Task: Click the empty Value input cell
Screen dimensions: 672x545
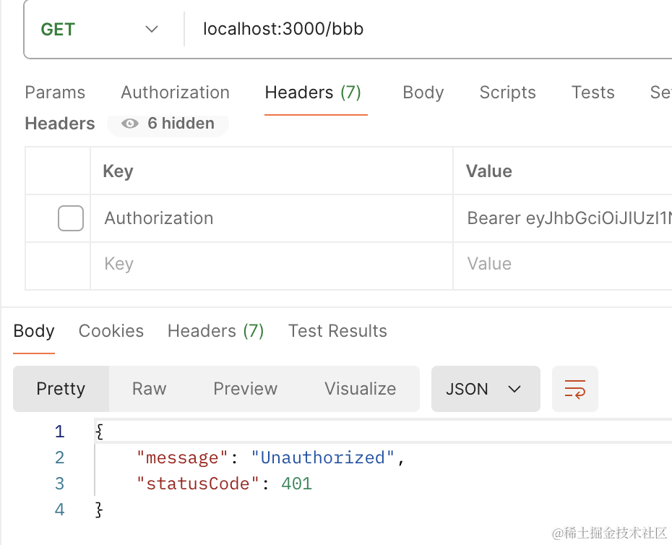Action: pyautogui.click(x=564, y=265)
